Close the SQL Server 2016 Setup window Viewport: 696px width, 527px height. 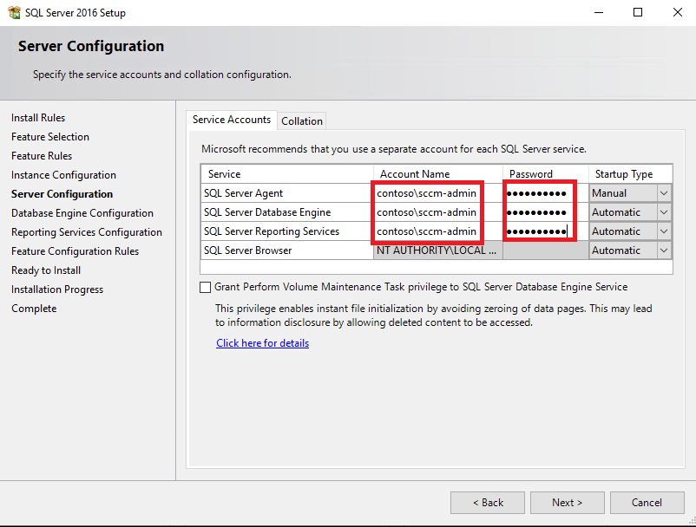coord(678,12)
